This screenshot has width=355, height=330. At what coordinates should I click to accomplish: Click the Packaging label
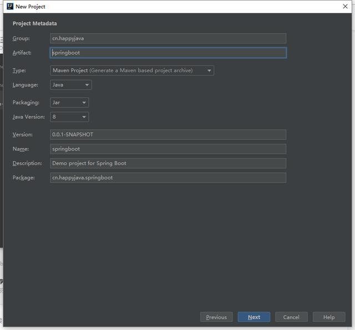tap(26, 103)
